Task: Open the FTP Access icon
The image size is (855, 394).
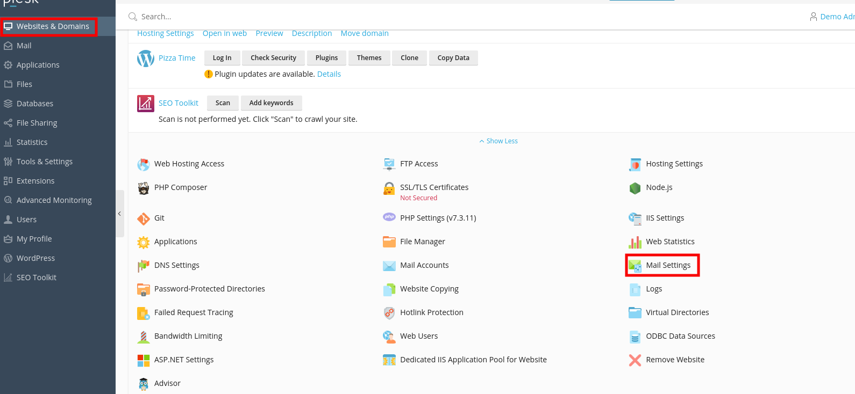Action: click(389, 164)
